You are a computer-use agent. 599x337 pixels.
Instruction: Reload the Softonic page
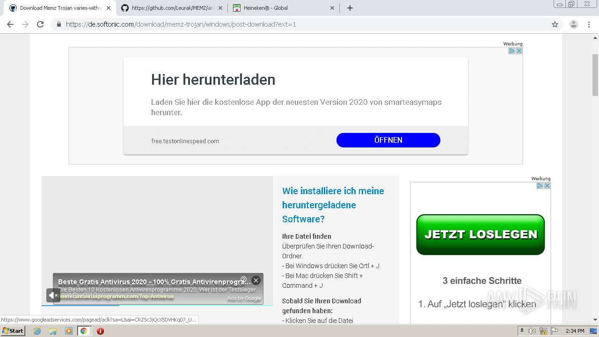40,24
